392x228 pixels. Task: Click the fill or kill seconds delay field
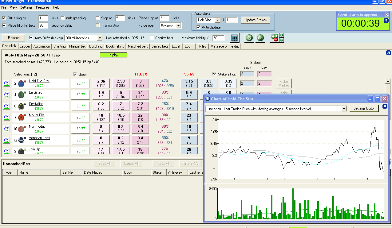(x=43, y=25)
